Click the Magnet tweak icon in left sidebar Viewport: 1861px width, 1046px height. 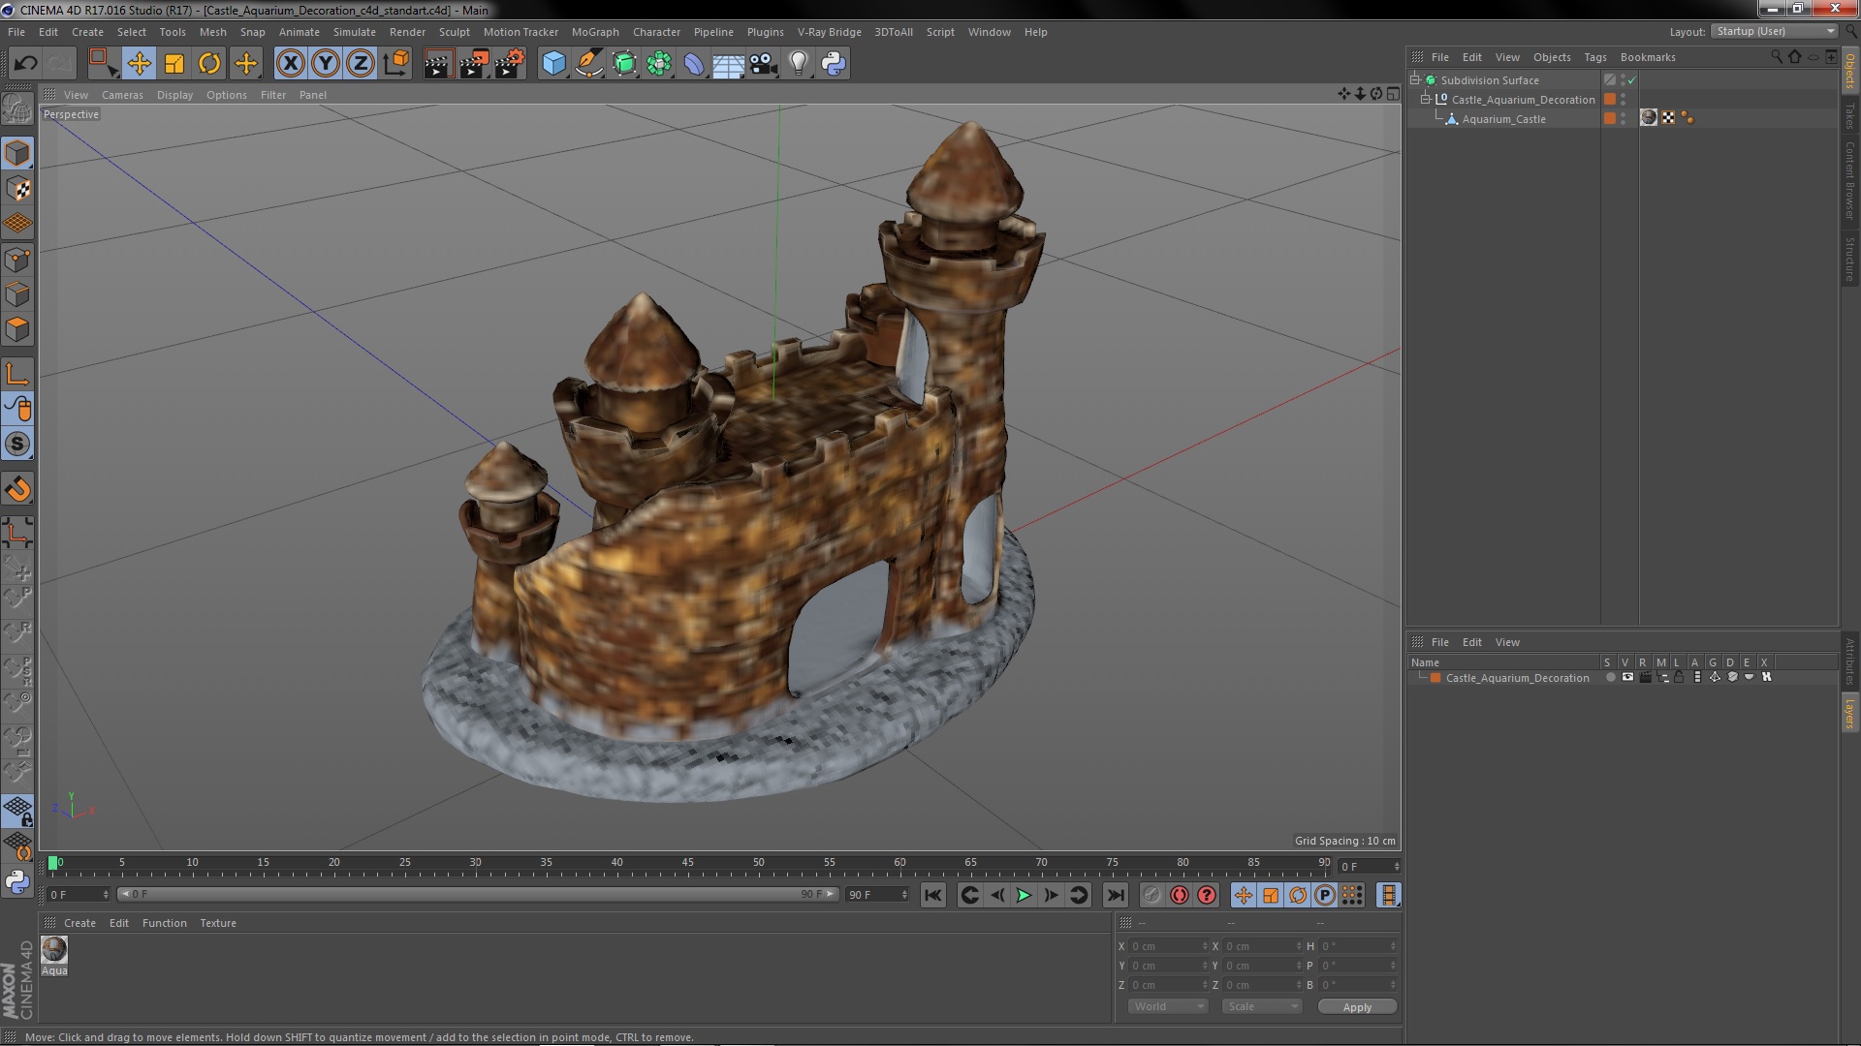(17, 489)
